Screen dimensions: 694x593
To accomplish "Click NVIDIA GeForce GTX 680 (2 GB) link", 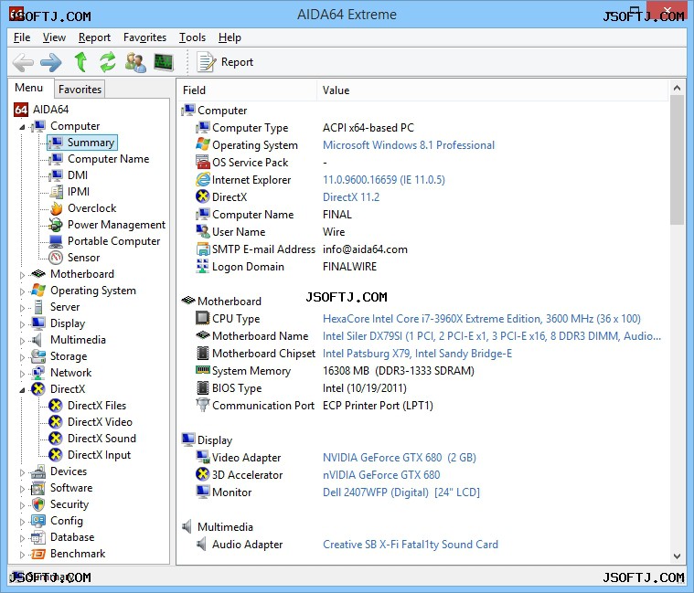I will (400, 458).
